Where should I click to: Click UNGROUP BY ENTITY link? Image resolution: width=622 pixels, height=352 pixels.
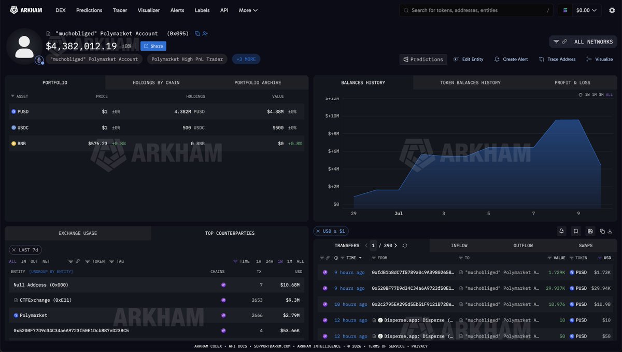(51, 272)
